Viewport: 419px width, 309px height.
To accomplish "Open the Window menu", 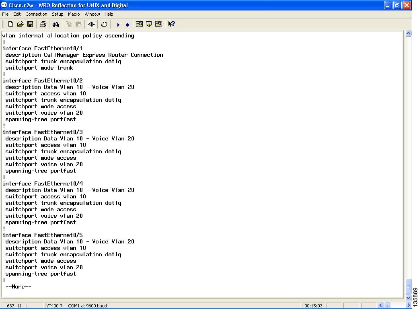I will pos(92,14).
